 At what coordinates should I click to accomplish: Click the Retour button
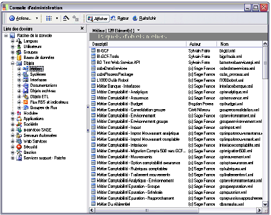coord(119,18)
